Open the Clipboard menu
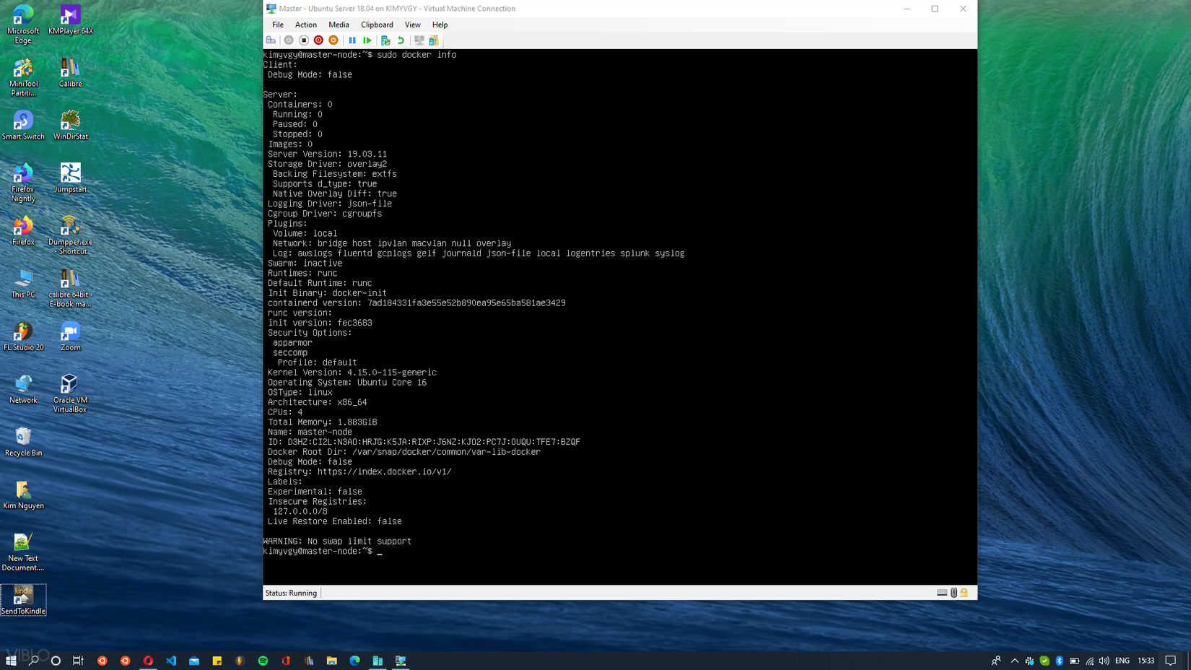Image resolution: width=1191 pixels, height=670 pixels. tap(377, 25)
